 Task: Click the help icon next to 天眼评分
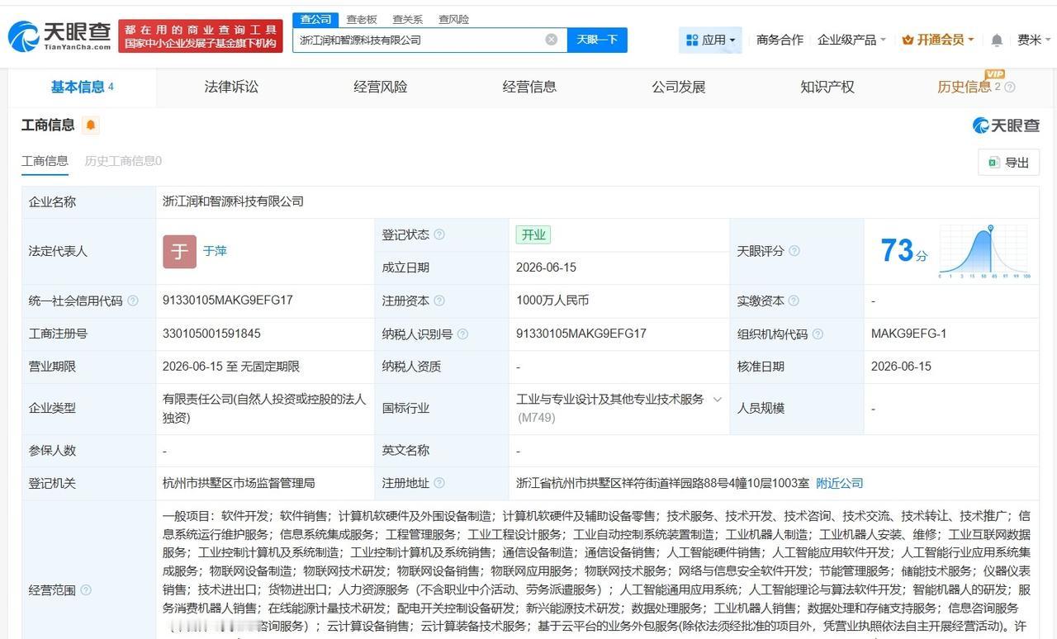tap(794, 251)
